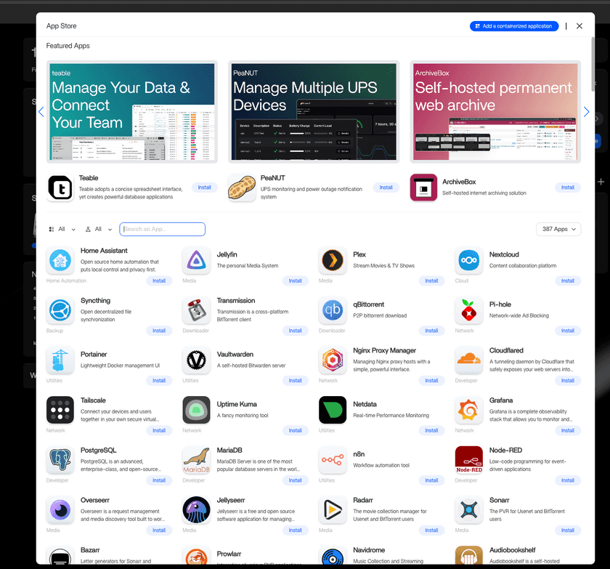Screen dimensions: 610x569
Task: Install Tailscale
Action: click(x=159, y=430)
